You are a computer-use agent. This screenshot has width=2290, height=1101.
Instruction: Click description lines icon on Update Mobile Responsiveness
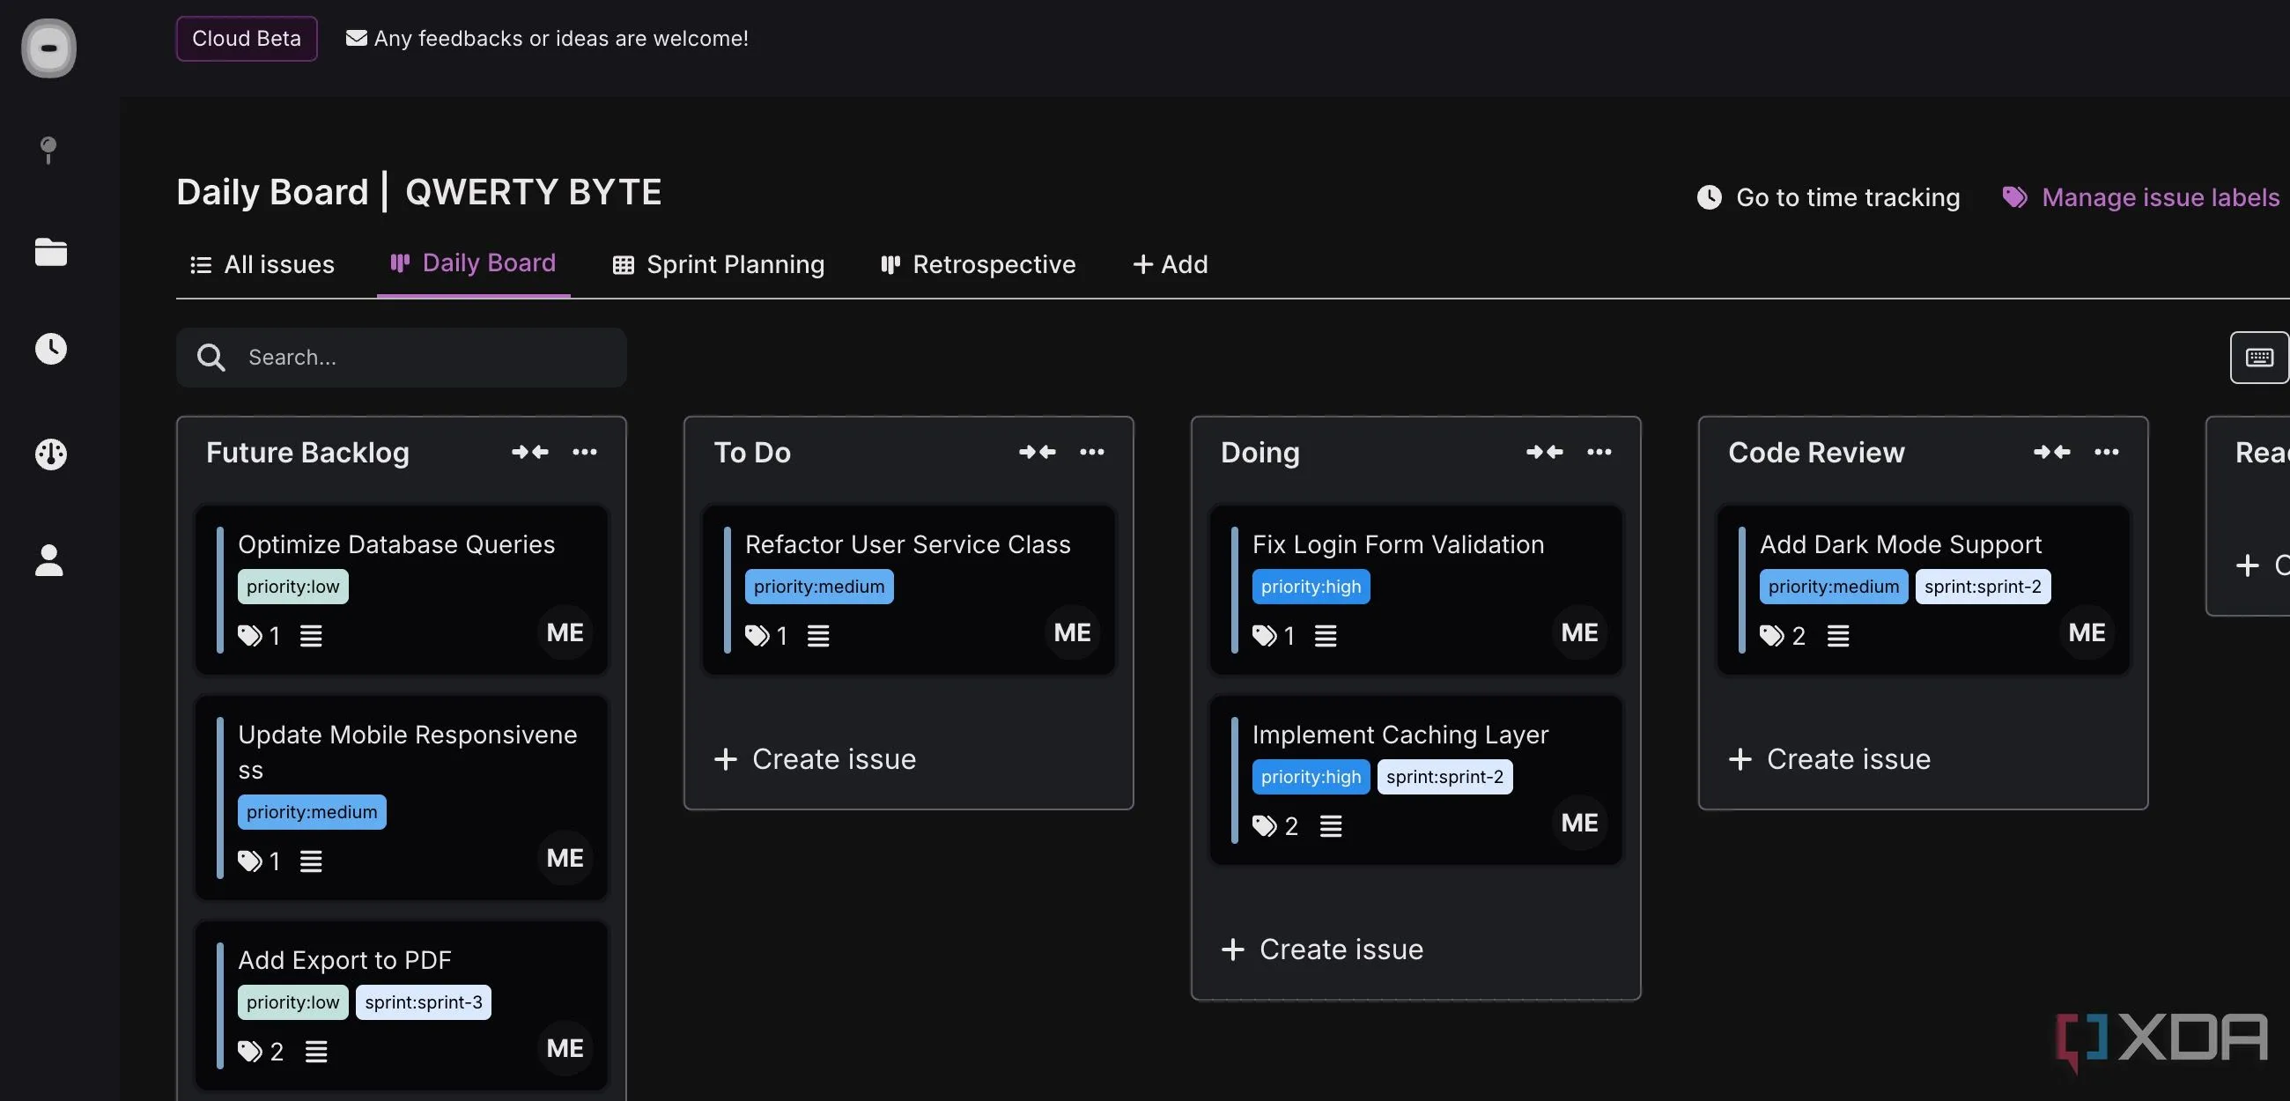point(311,861)
